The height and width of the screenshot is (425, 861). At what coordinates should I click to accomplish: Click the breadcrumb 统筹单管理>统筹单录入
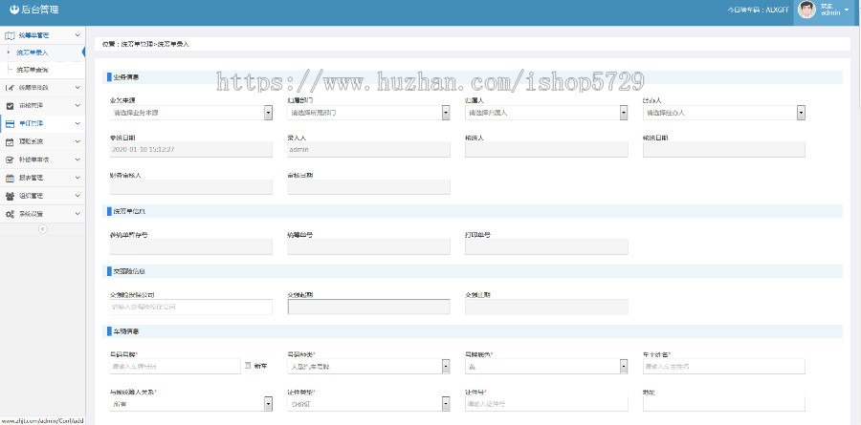point(155,44)
